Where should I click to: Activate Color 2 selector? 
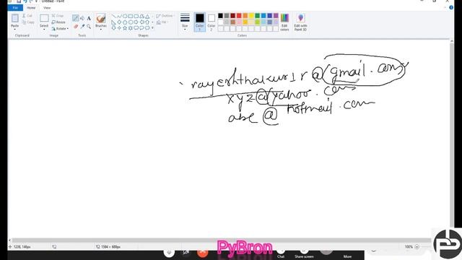tap(212, 22)
